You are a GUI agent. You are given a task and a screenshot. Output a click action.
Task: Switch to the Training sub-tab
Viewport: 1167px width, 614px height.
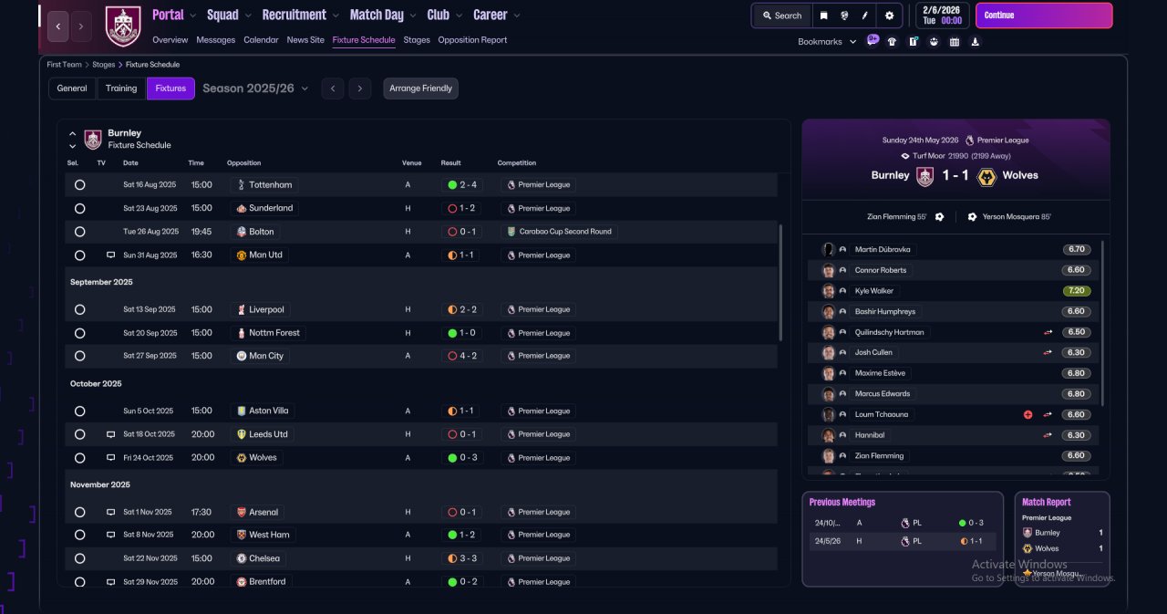[x=121, y=88]
